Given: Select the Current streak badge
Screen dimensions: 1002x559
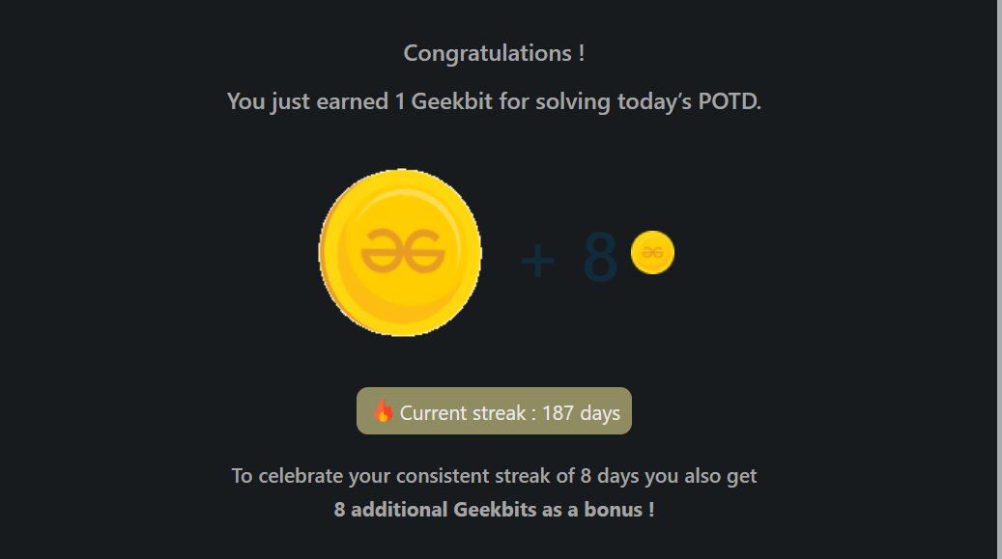Looking at the screenshot, I should pos(494,411).
